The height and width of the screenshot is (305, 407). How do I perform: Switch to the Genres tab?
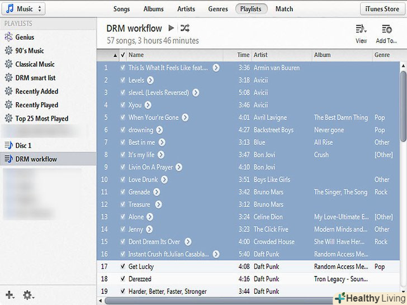click(218, 9)
